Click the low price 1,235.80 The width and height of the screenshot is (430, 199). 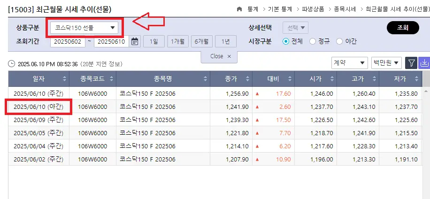pyautogui.click(x=406, y=94)
